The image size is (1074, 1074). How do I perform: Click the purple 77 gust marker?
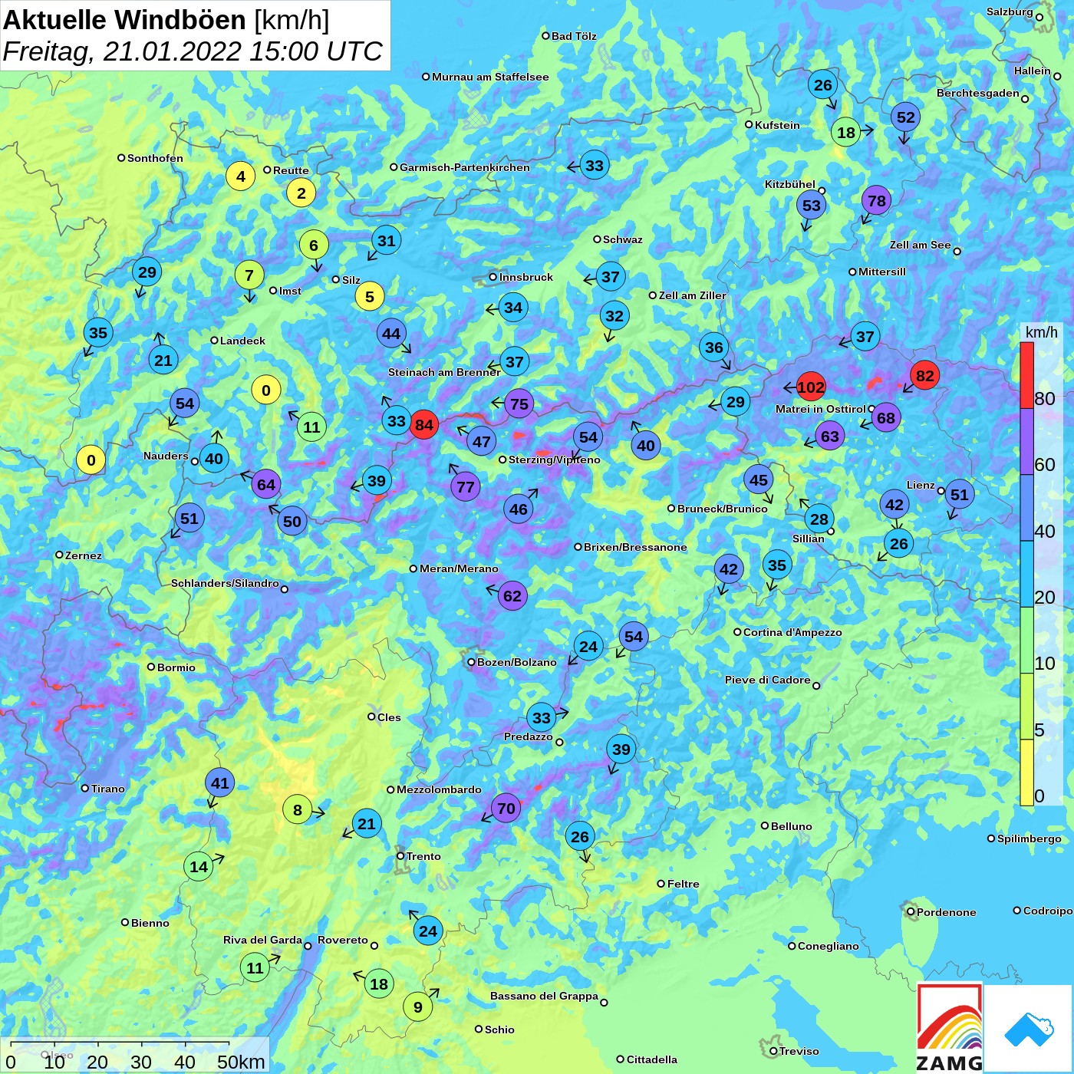click(x=466, y=486)
